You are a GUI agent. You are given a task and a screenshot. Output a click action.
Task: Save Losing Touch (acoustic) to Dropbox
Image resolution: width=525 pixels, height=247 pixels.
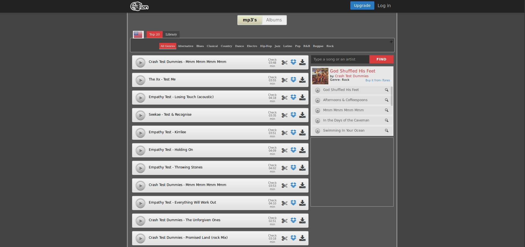(x=293, y=97)
